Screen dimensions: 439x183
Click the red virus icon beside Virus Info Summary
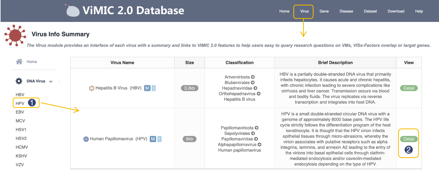[15, 36]
